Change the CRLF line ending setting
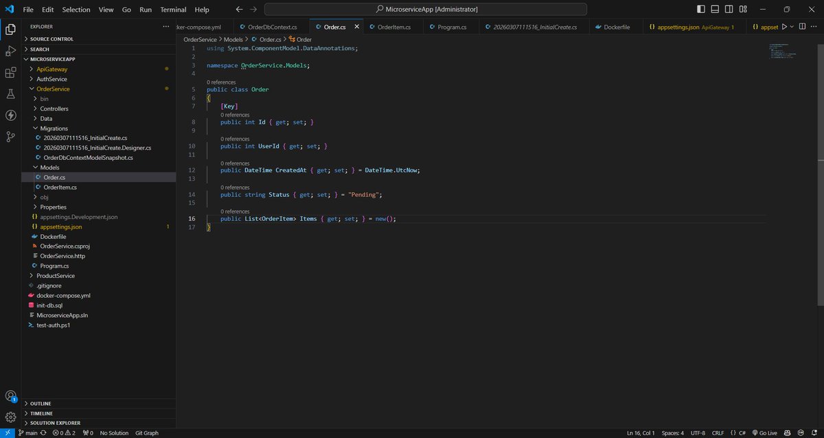Screen dimensions: 824x438 [718, 433]
